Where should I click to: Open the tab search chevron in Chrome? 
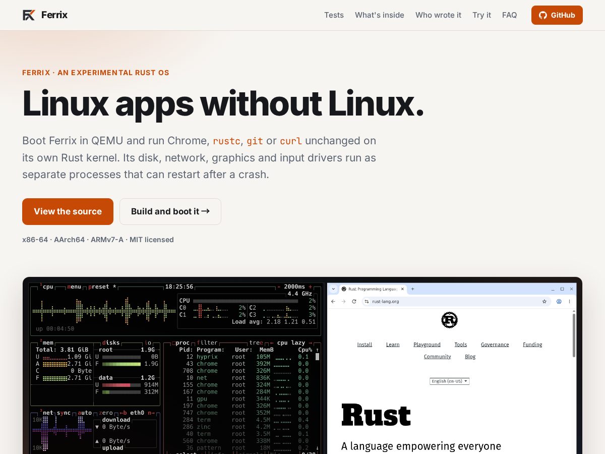pyautogui.click(x=333, y=289)
